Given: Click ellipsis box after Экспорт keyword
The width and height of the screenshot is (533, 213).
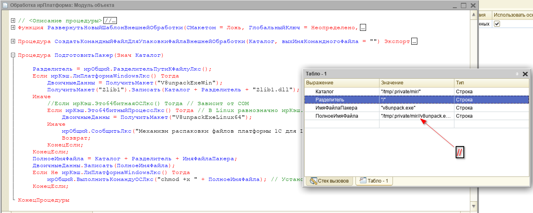Looking at the screenshot, I should point(415,41).
